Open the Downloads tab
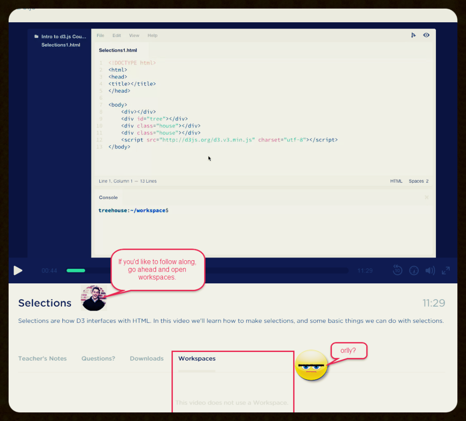The image size is (466, 421). click(x=147, y=358)
